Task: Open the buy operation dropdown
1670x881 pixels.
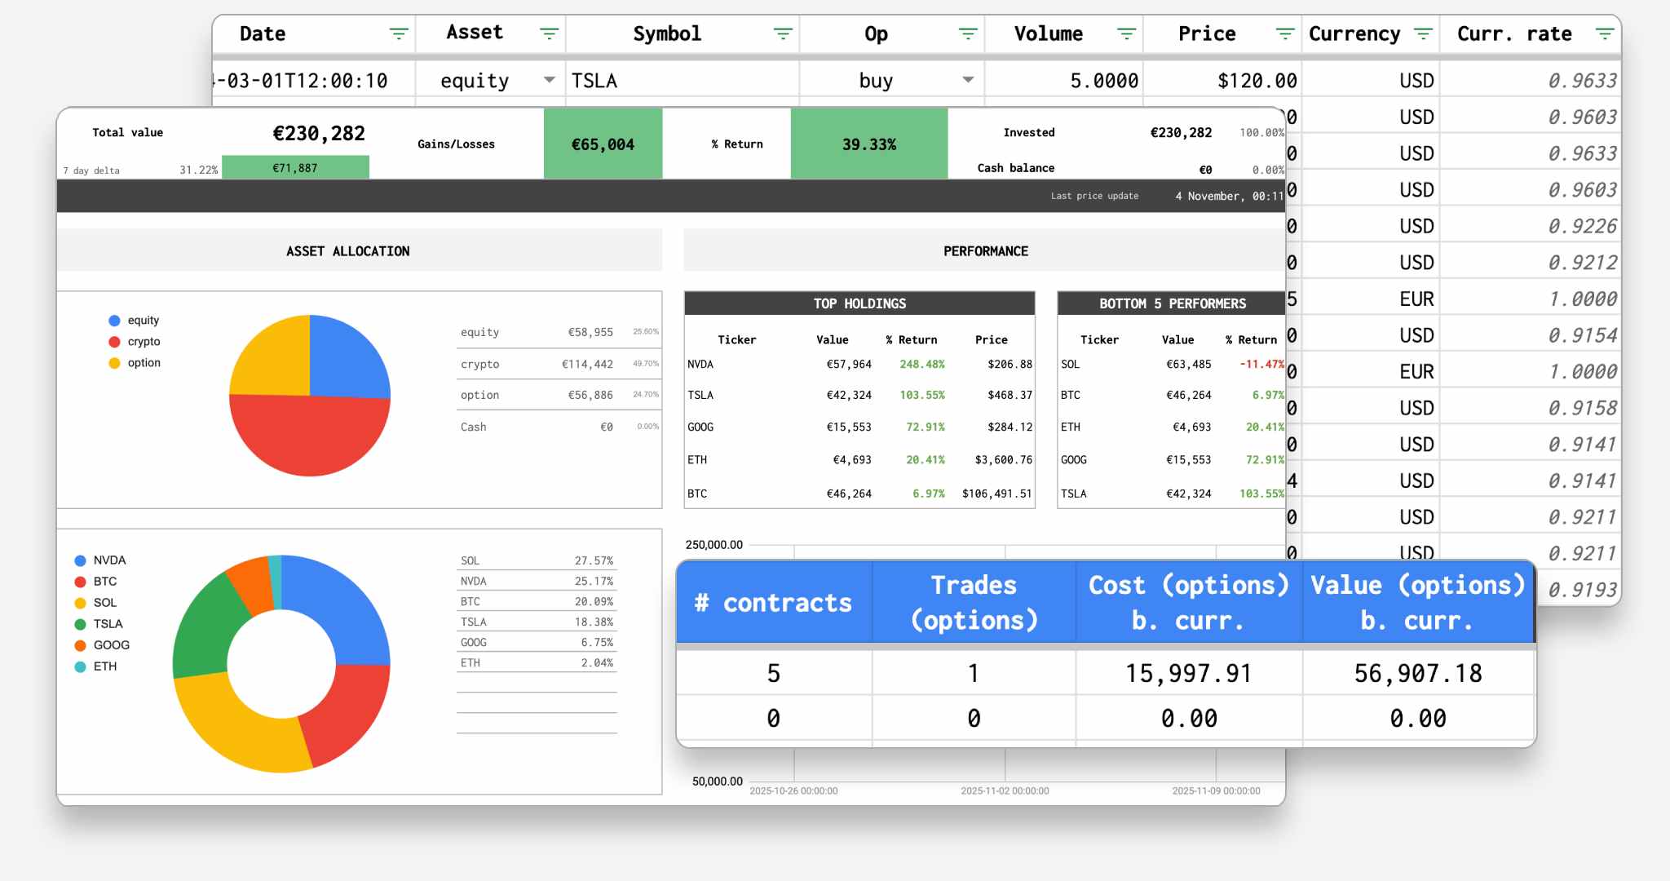Action: pyautogui.click(x=967, y=80)
